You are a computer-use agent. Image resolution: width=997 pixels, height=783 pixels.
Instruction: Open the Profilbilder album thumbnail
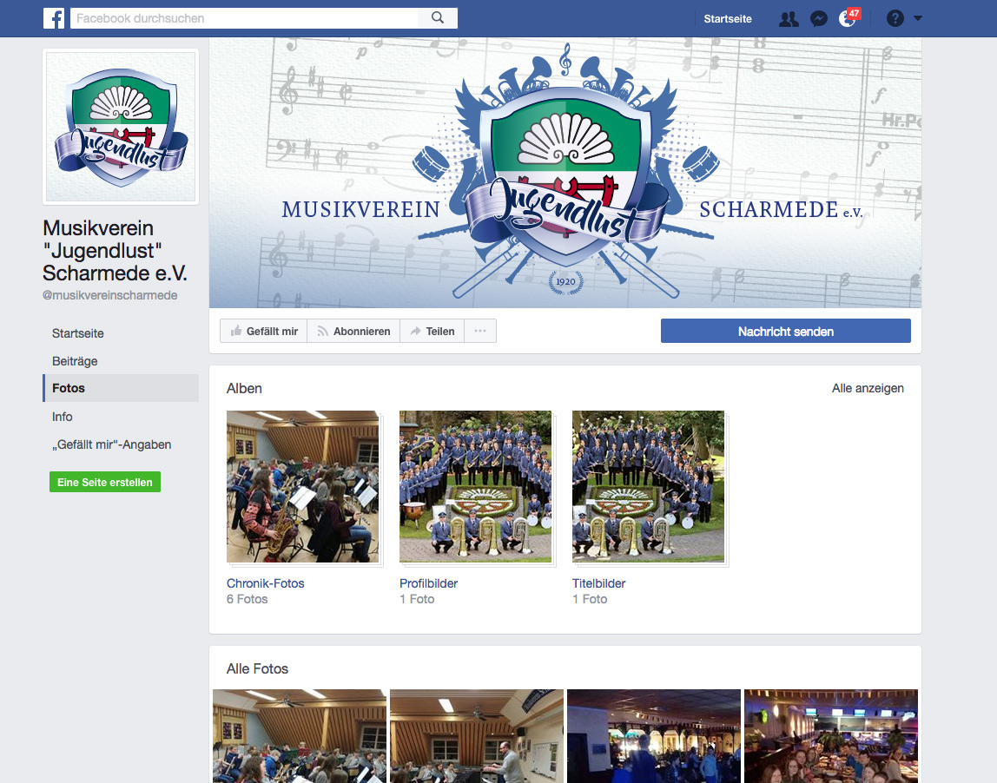pyautogui.click(x=476, y=486)
